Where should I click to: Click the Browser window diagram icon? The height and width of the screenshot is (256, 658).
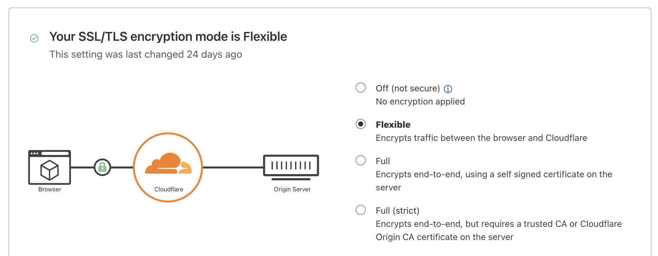click(x=50, y=167)
